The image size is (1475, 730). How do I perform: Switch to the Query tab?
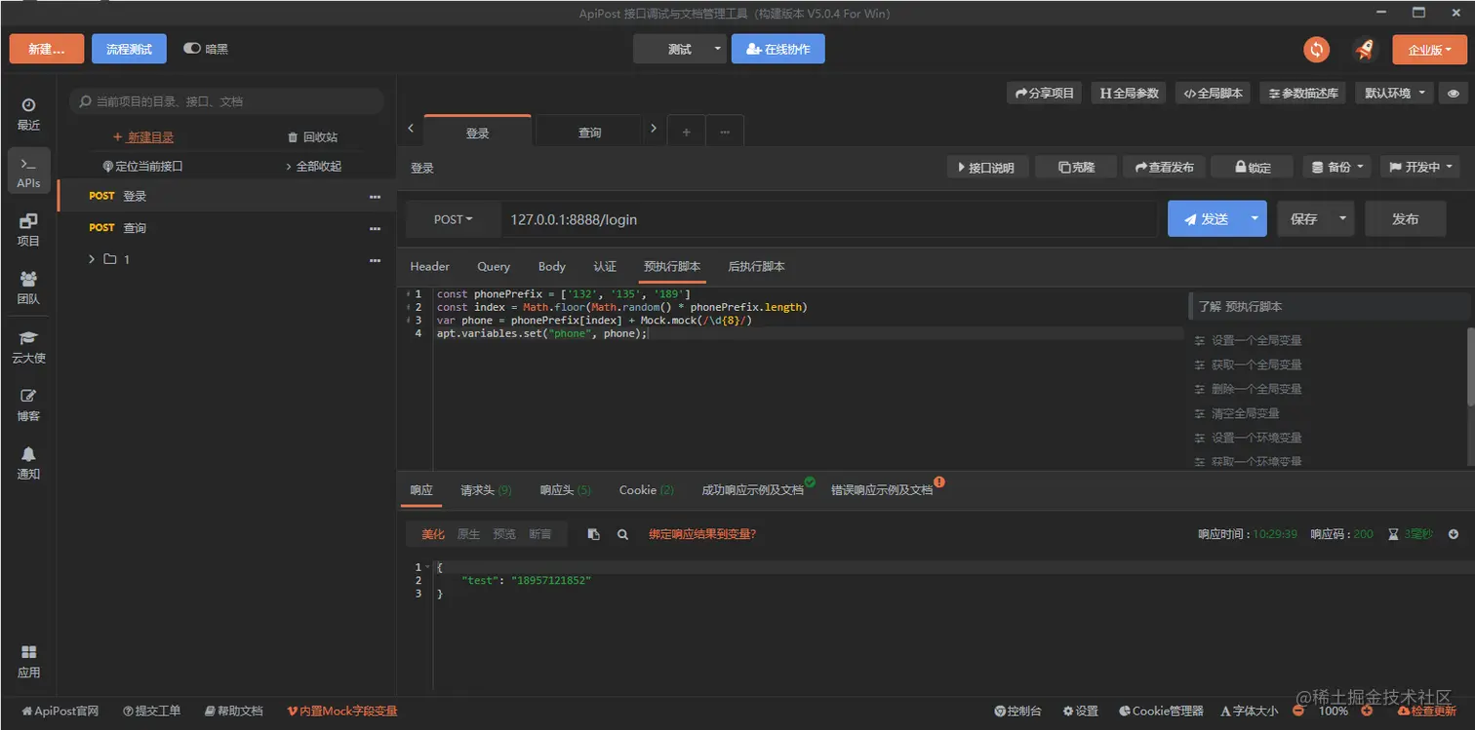click(x=494, y=267)
